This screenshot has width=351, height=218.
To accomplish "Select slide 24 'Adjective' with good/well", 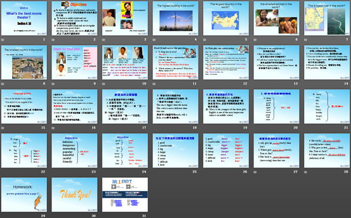I will pyautogui.click(x=125, y=150).
